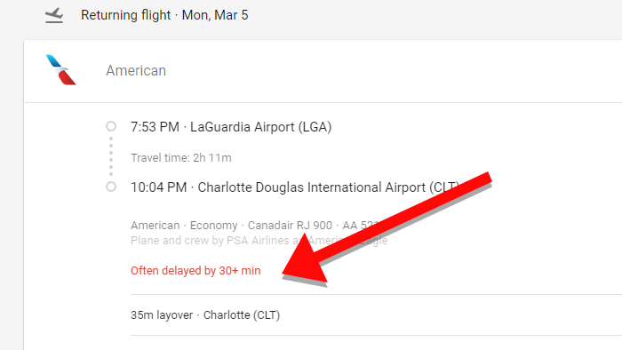
Task: Select the 10:04 PM arrival time
Action: point(159,187)
